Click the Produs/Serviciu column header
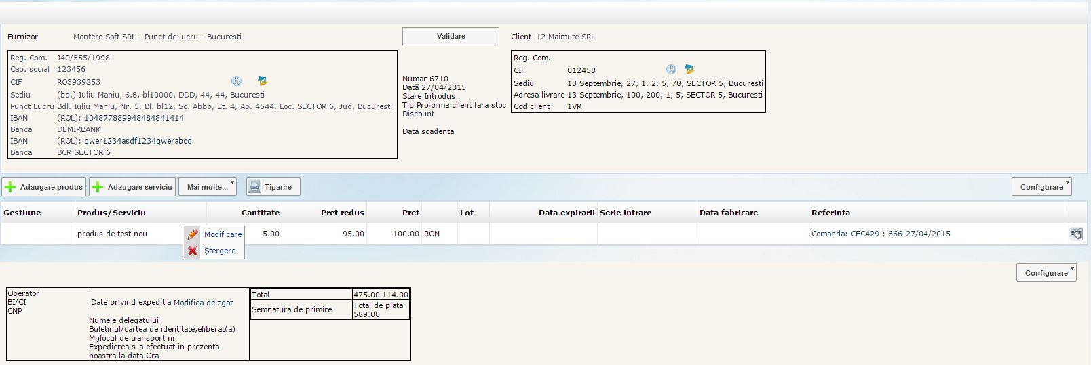The height and width of the screenshot is (365, 1091). click(x=111, y=213)
